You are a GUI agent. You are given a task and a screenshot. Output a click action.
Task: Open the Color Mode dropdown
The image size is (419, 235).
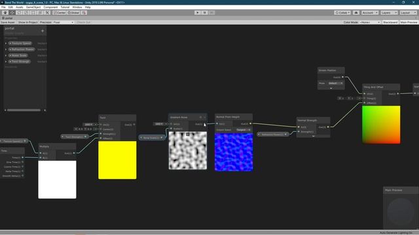click(x=370, y=22)
